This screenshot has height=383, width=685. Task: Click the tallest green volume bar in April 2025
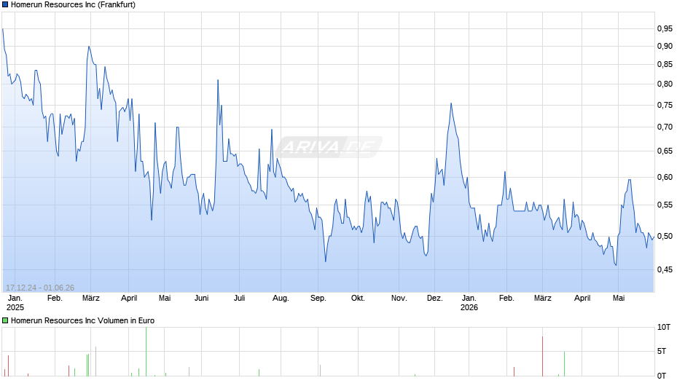[146, 352]
